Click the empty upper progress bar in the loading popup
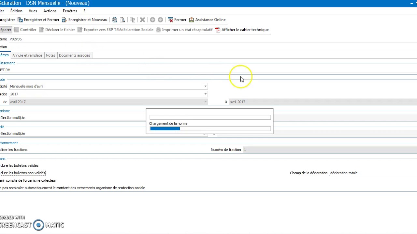The width and height of the screenshot is (417, 234). (210, 117)
